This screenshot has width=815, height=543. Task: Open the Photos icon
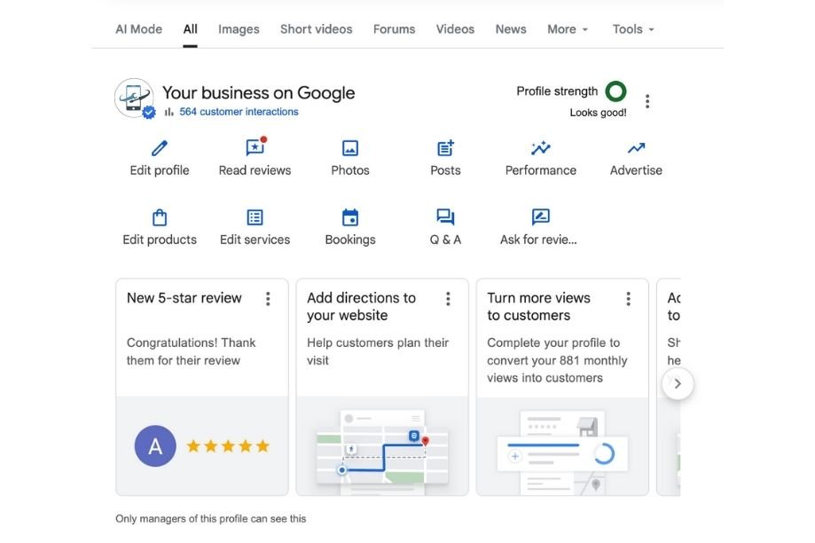click(350, 148)
